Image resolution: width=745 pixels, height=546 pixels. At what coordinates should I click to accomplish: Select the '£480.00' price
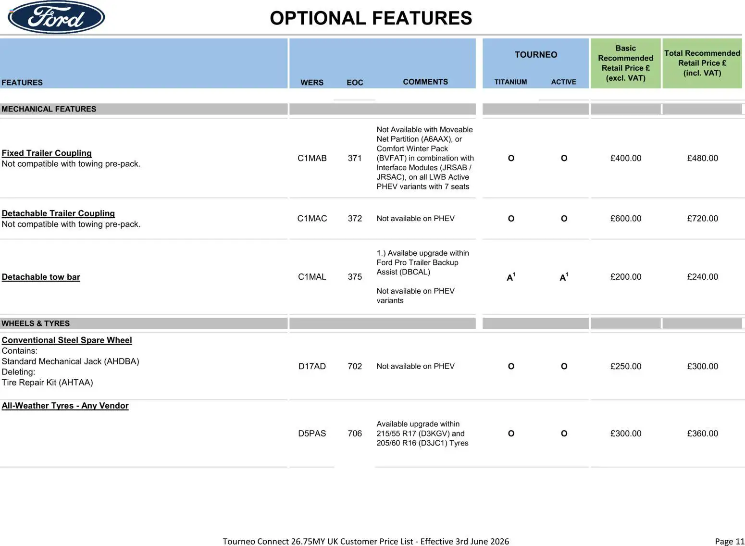click(703, 158)
